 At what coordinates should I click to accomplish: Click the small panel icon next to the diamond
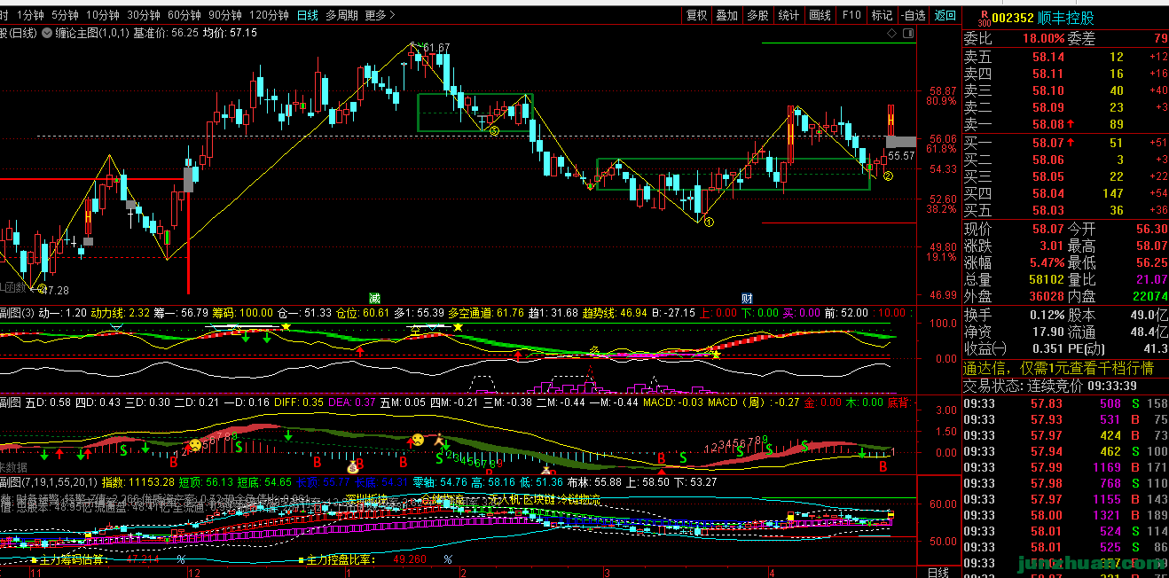click(907, 33)
